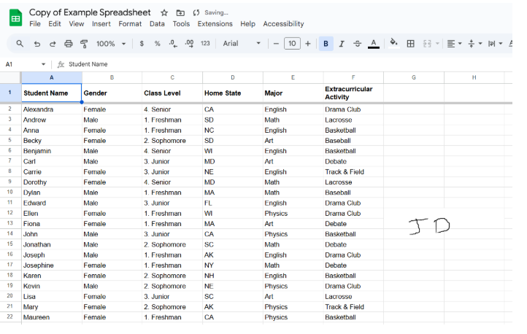
Task: Click Format as currency button
Action: coord(142,44)
